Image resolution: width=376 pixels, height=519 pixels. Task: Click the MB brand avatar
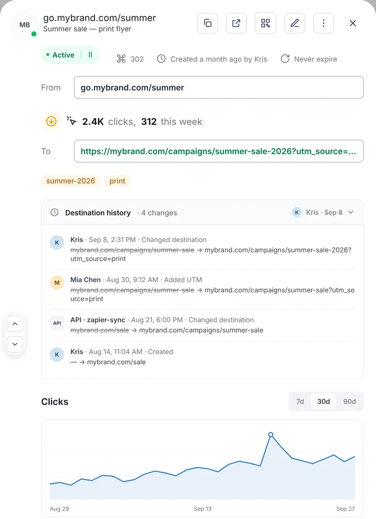(x=25, y=25)
